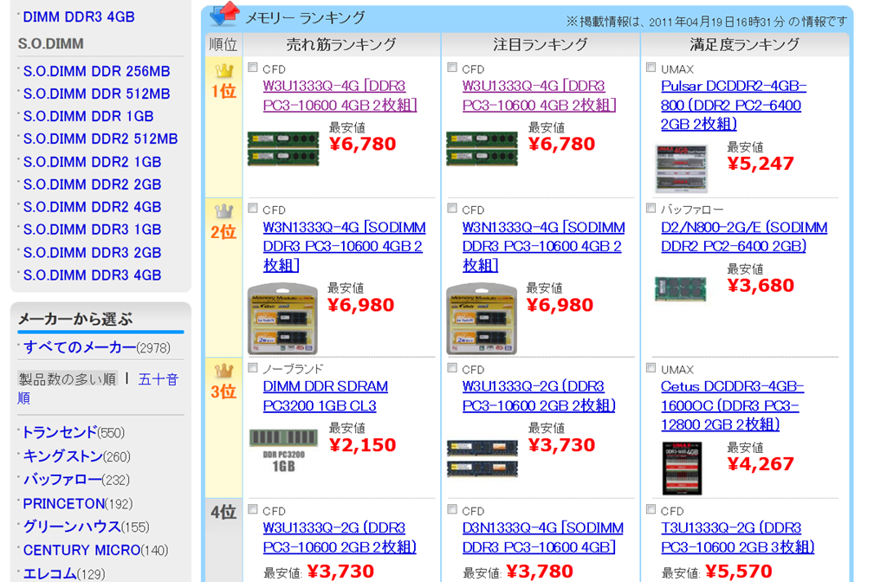Filter by maker エレコム
Image resolution: width=887 pixels, height=582 pixels.
(x=49, y=573)
